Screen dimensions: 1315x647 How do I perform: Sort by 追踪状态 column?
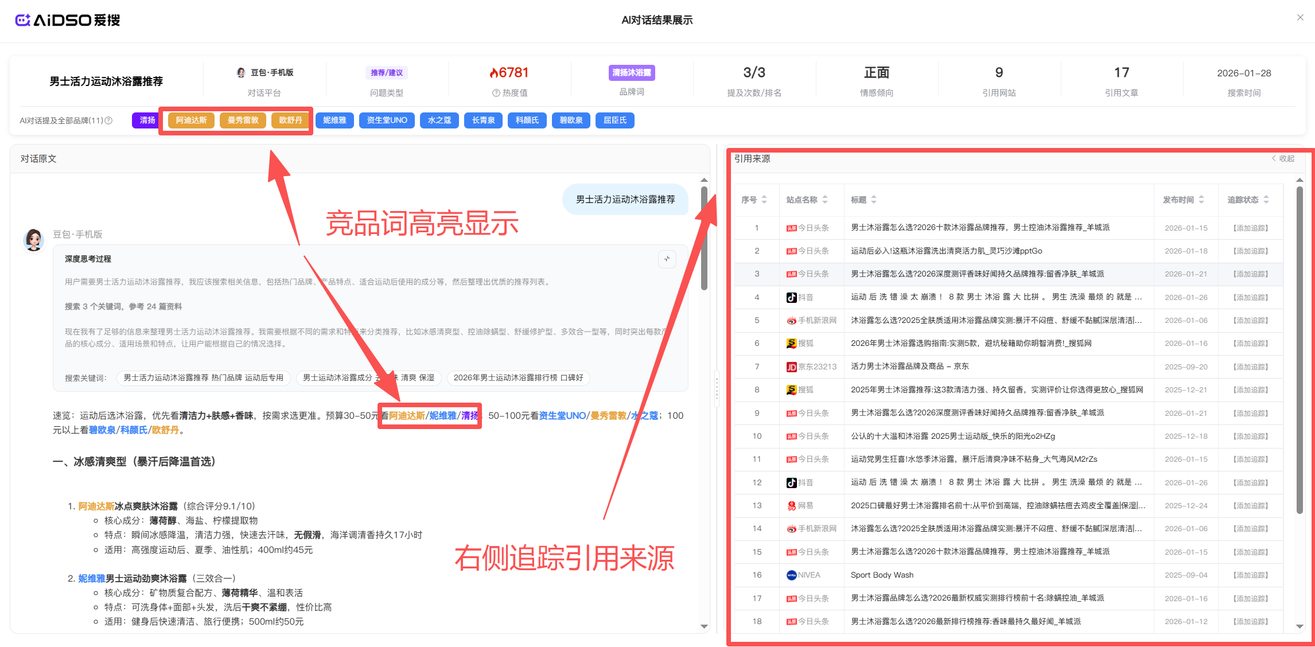[x=1266, y=200]
